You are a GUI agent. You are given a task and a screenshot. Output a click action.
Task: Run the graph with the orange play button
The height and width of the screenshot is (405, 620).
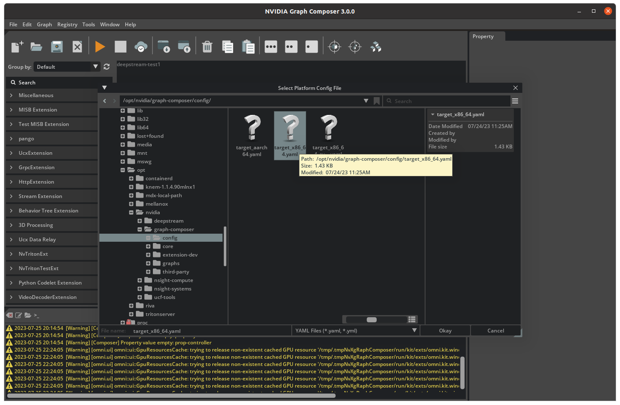coord(100,47)
